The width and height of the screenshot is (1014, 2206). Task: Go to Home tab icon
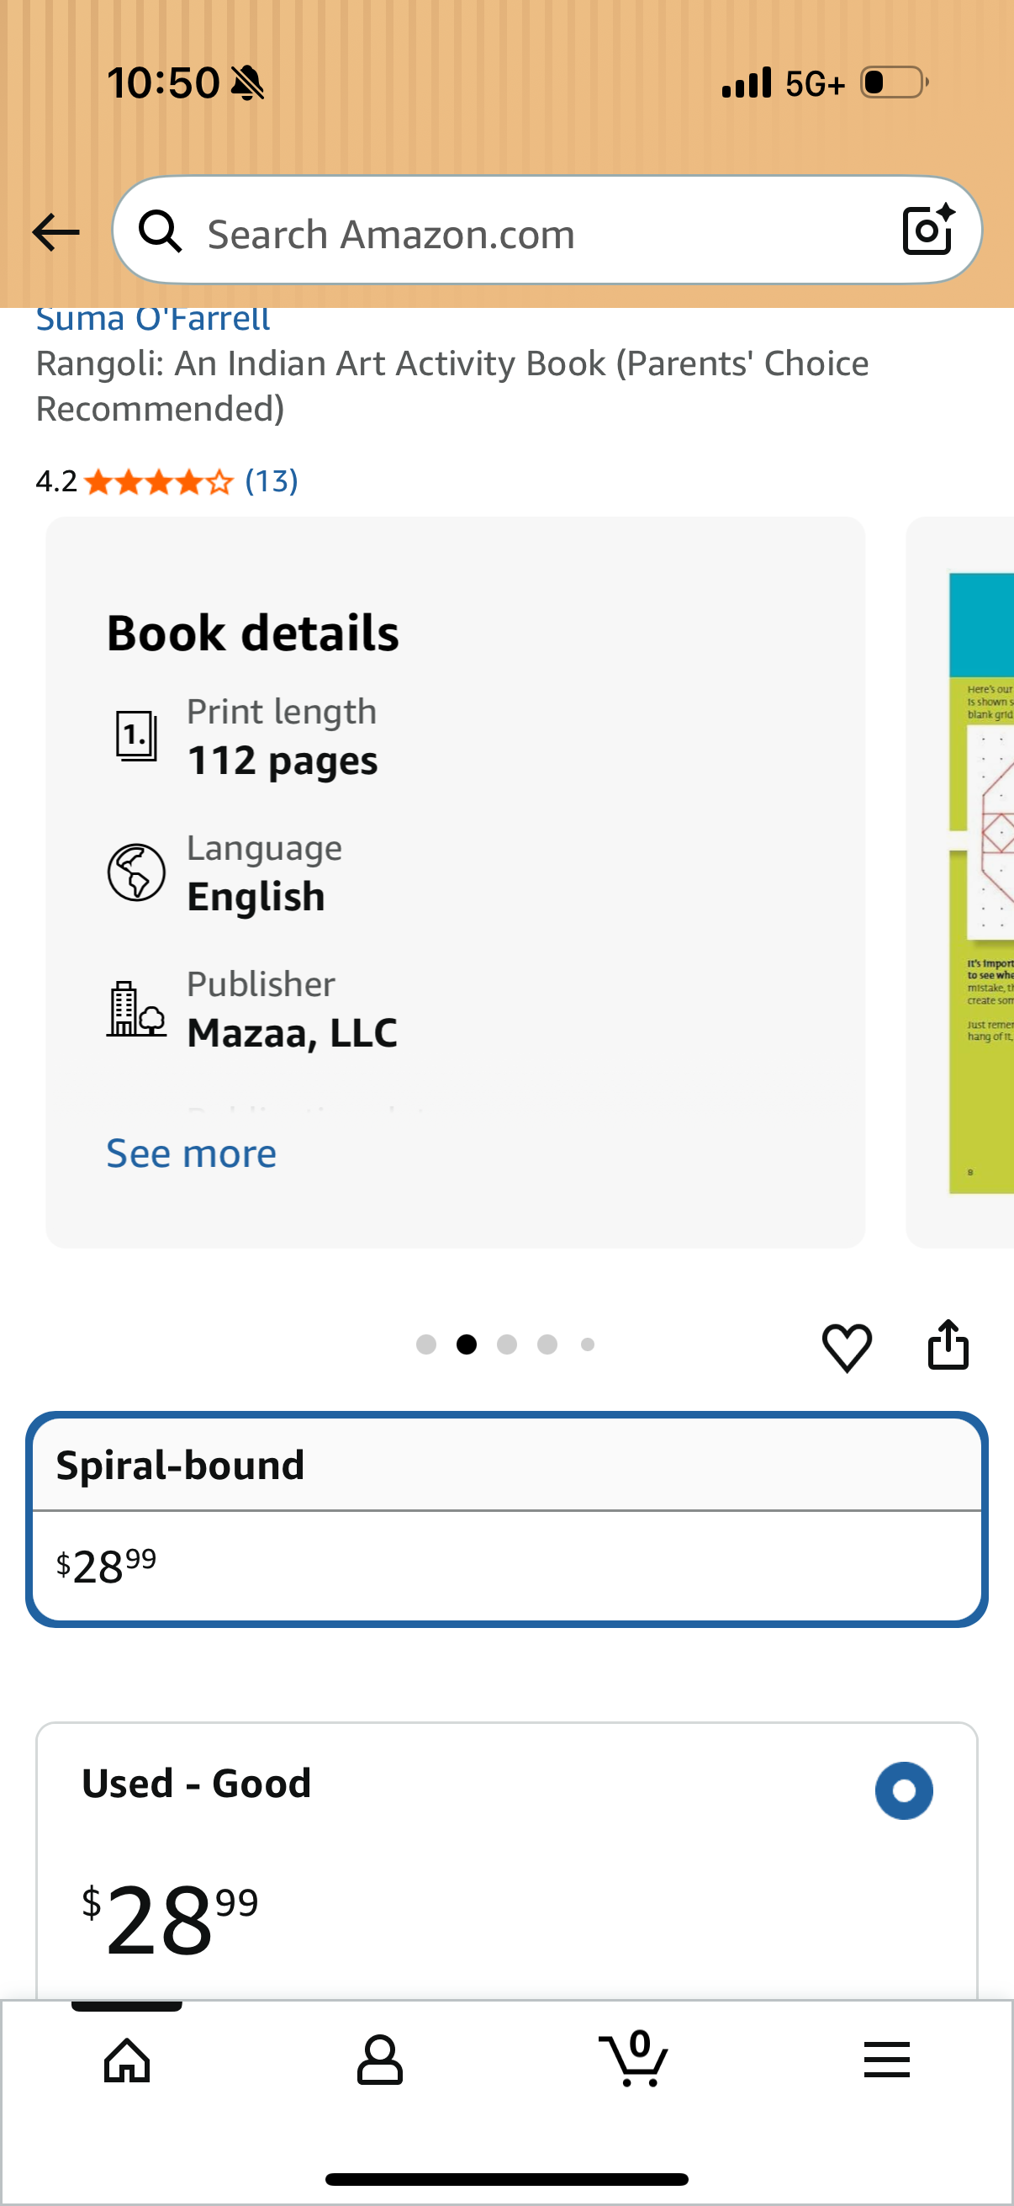tap(127, 2060)
